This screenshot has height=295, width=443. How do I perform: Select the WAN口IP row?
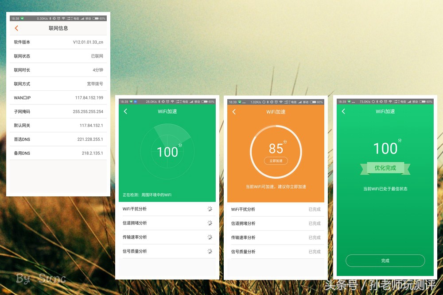58,98
